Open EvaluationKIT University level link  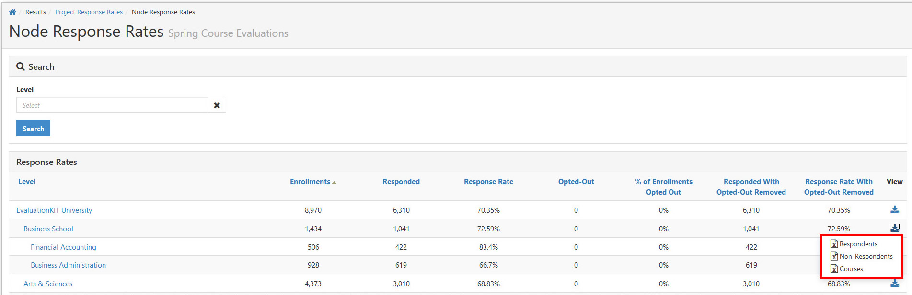point(54,210)
